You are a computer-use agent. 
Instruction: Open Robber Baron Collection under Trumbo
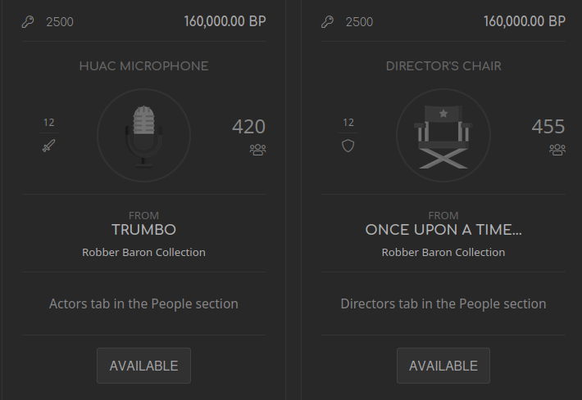point(143,252)
